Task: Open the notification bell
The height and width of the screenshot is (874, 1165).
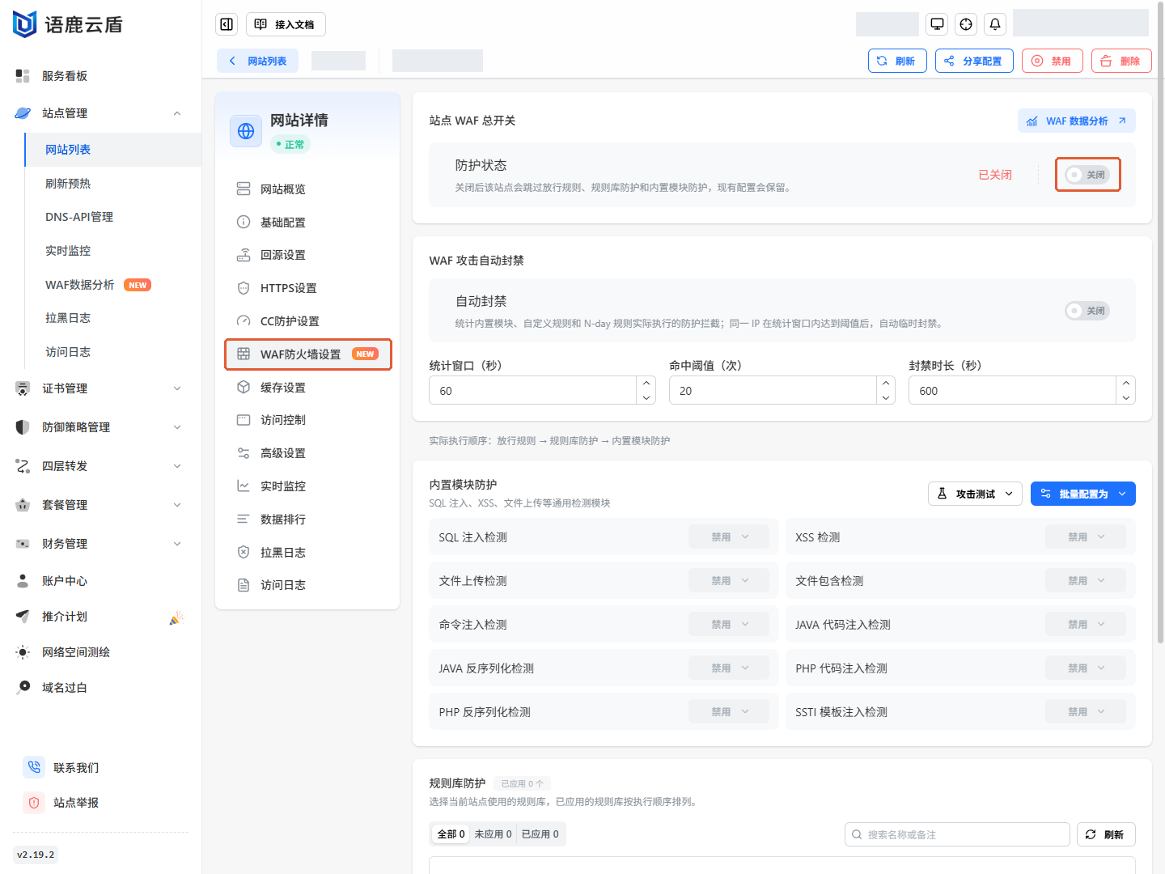Action: click(995, 24)
